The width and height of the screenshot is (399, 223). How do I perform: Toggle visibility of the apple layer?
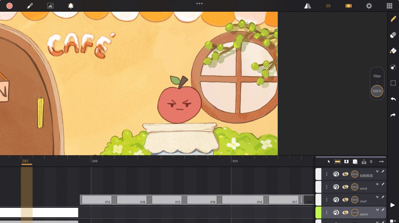(345, 213)
